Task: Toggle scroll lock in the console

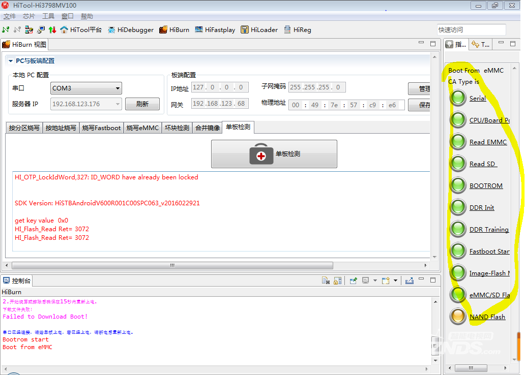Action: click(x=337, y=280)
